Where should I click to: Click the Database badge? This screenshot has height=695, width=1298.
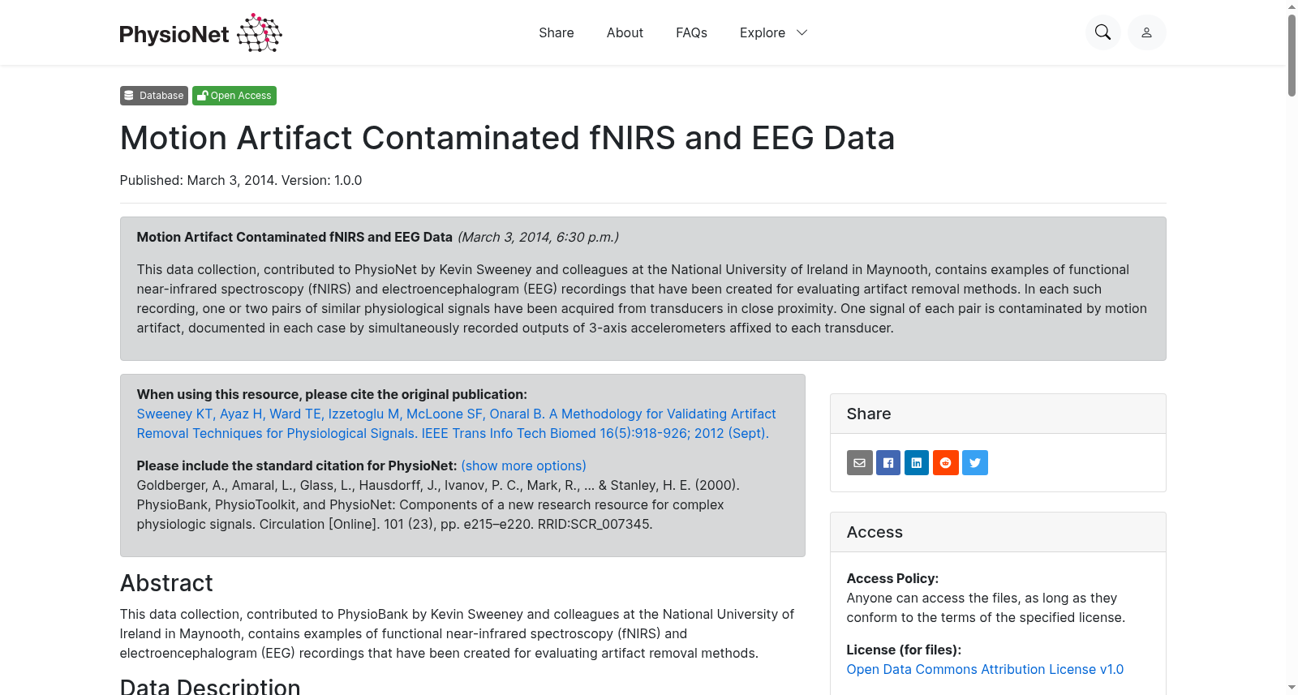[154, 96]
